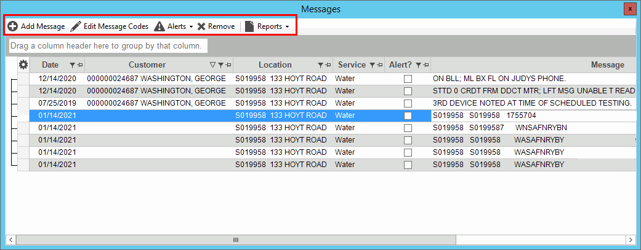
Task: Click the Reports document icon
Action: tap(249, 26)
